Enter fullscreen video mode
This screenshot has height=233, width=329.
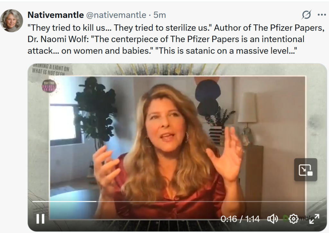click(x=314, y=219)
